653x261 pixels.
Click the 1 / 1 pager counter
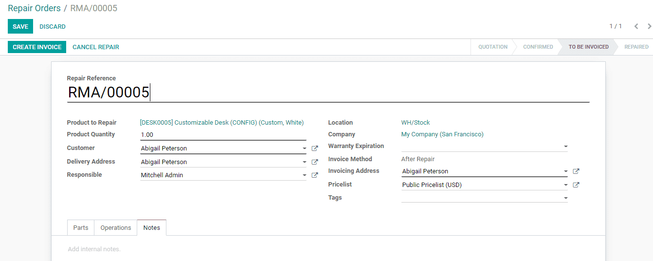[x=616, y=26]
